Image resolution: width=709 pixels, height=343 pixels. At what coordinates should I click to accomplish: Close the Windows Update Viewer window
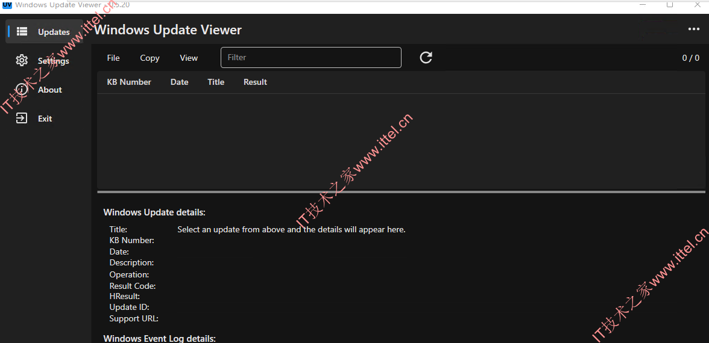(x=697, y=5)
